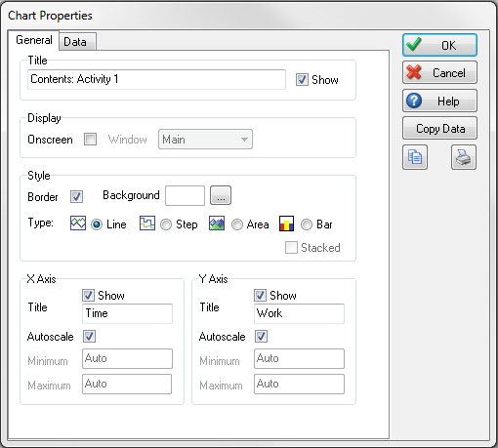Confirm with the OK button

(x=439, y=45)
